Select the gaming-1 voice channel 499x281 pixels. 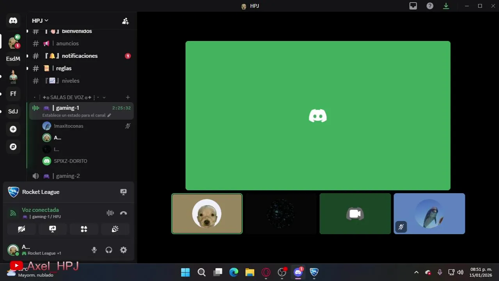(81, 111)
